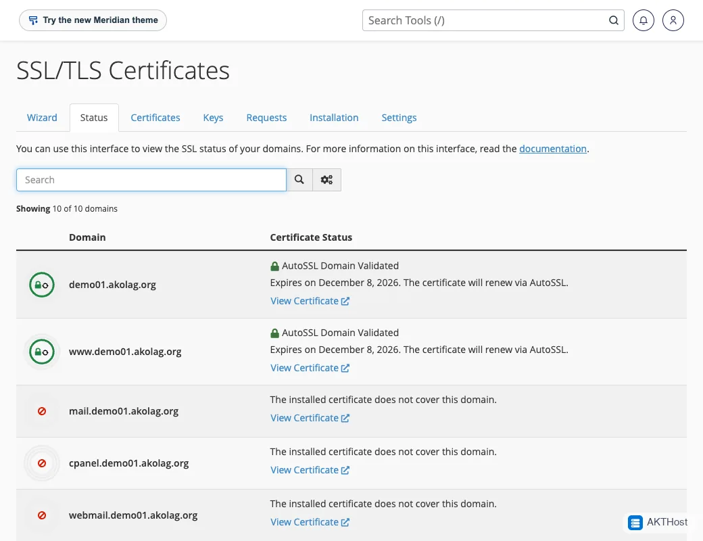Viewport: 703px width, 541px height.
Task: Click the green padlock in www.demo01.akolag.org status
Action: 275,333
